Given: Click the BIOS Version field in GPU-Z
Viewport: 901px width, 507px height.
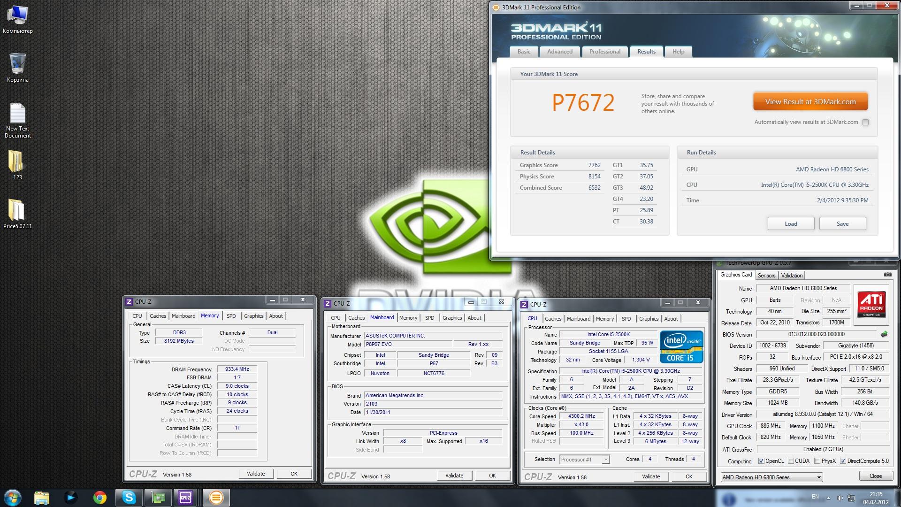Looking at the screenshot, I should (x=816, y=334).
